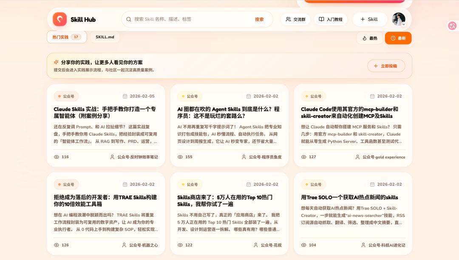Click calendar icon beside 2026-02-05 date
459x260 pixels.
click(x=125, y=96)
